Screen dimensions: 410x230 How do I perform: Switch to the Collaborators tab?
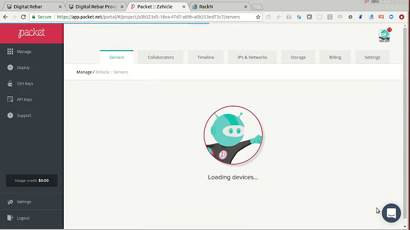[161, 57]
